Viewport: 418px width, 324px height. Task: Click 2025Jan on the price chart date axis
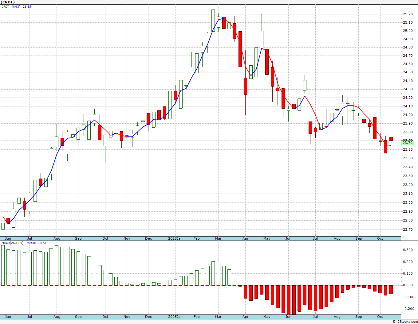pos(175,238)
